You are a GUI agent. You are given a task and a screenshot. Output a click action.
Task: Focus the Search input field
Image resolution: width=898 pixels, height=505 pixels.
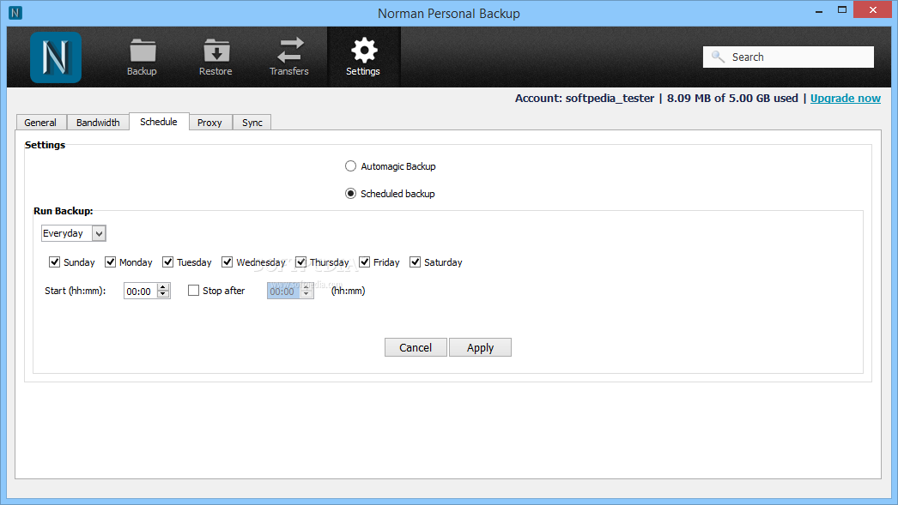point(789,57)
